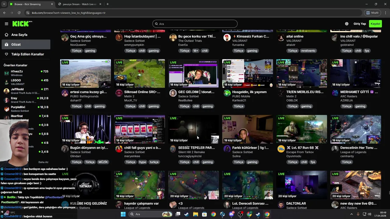Open duhan17 PUBG stream thumbnail
This screenshot has width=390, height=219.
click(86, 74)
